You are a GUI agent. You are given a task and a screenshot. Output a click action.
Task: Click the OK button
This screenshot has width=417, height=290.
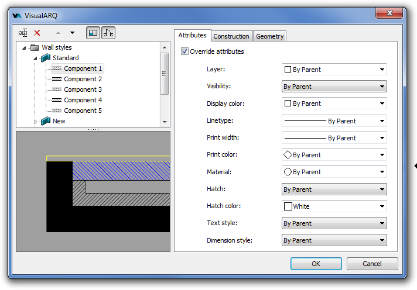[x=316, y=264]
